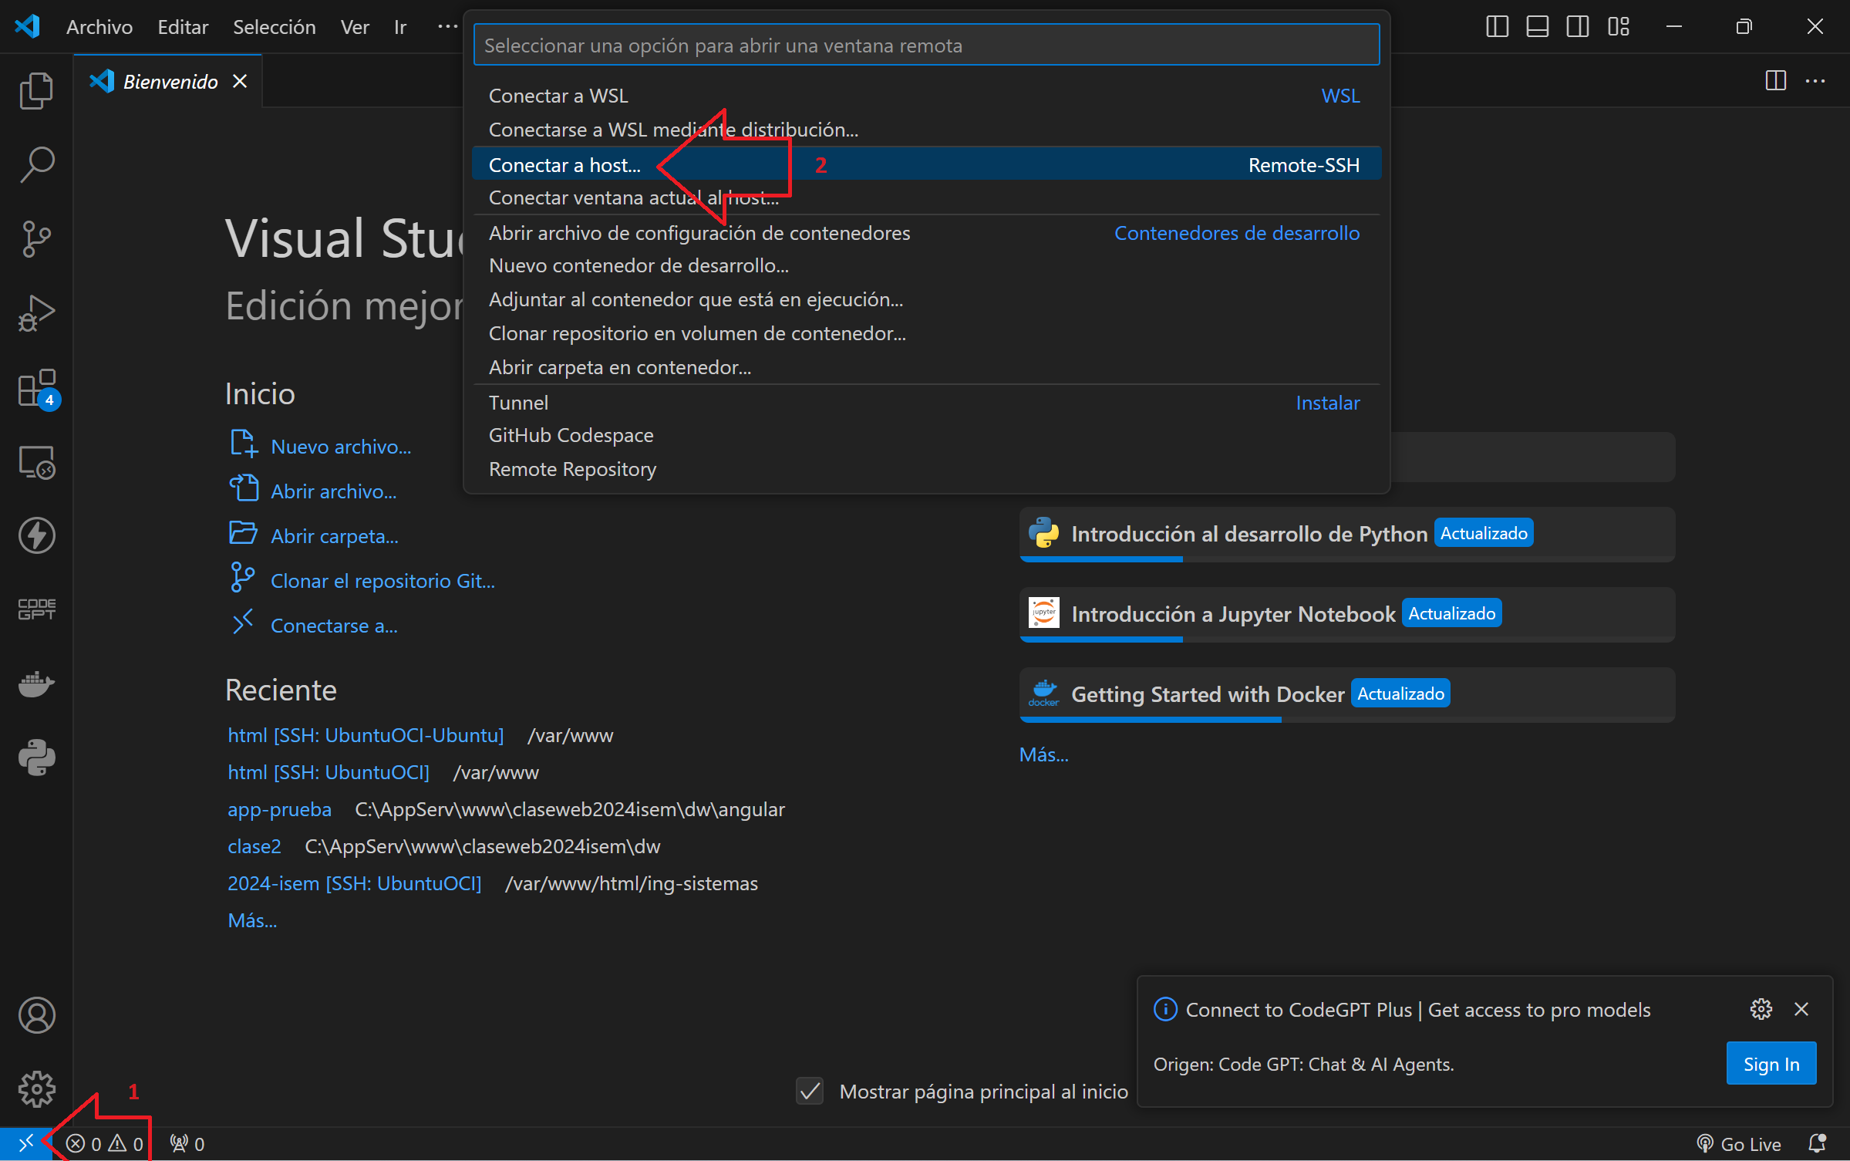Split the editor to the right
Screen dimensions: 1850x1161
[x=1775, y=80]
